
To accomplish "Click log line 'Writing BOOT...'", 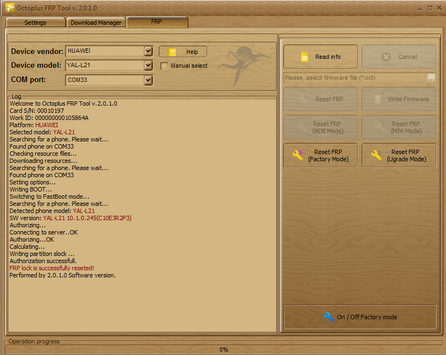I will [31, 189].
